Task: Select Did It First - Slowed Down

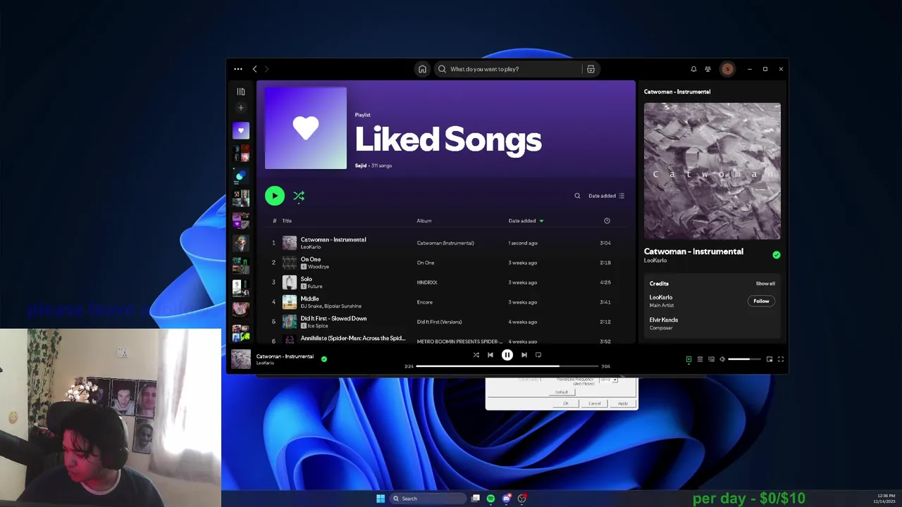Action: point(445,322)
